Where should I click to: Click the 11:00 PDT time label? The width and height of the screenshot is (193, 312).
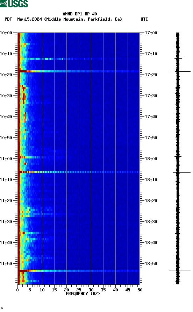[6, 159]
